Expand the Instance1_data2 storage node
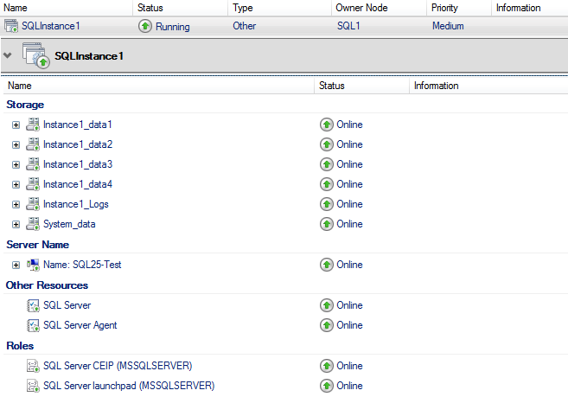Image resolution: width=568 pixels, height=416 pixels. (x=16, y=145)
